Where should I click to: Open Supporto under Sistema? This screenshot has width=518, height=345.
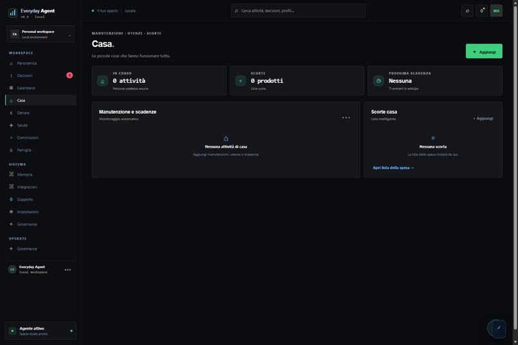click(x=40, y=199)
